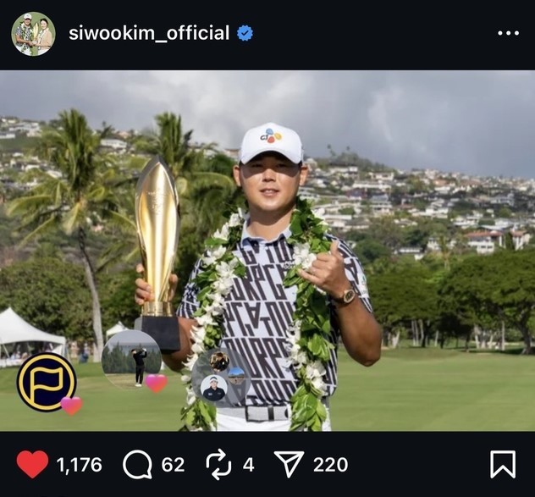The image size is (535, 497).
Task: Open the siwookim_official profile picture
Action: pos(33,34)
